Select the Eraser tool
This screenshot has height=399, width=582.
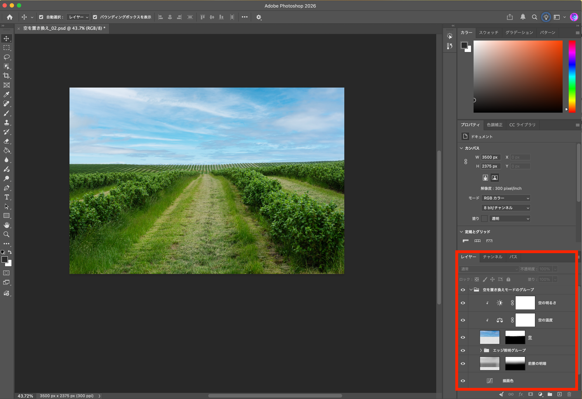coord(7,141)
